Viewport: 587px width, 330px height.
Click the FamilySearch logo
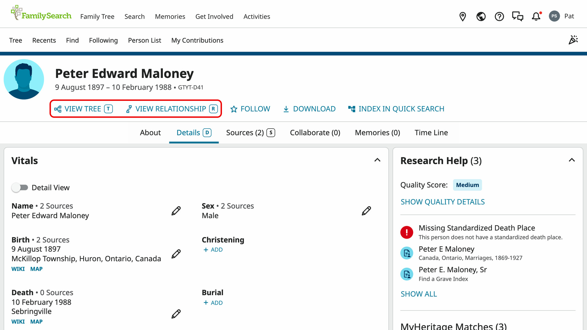click(41, 13)
